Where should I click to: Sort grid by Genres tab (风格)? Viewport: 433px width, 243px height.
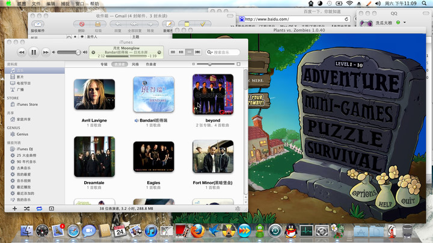tap(135, 64)
